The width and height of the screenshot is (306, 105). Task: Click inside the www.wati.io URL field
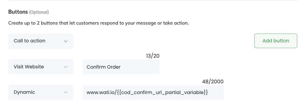tap(153, 92)
